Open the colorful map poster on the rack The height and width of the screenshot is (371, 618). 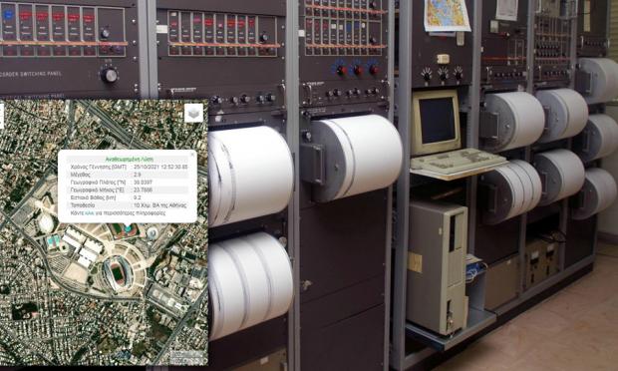(x=447, y=15)
